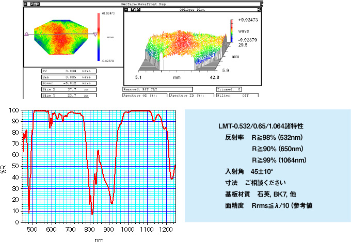Select the rms value field

click(68, 76)
